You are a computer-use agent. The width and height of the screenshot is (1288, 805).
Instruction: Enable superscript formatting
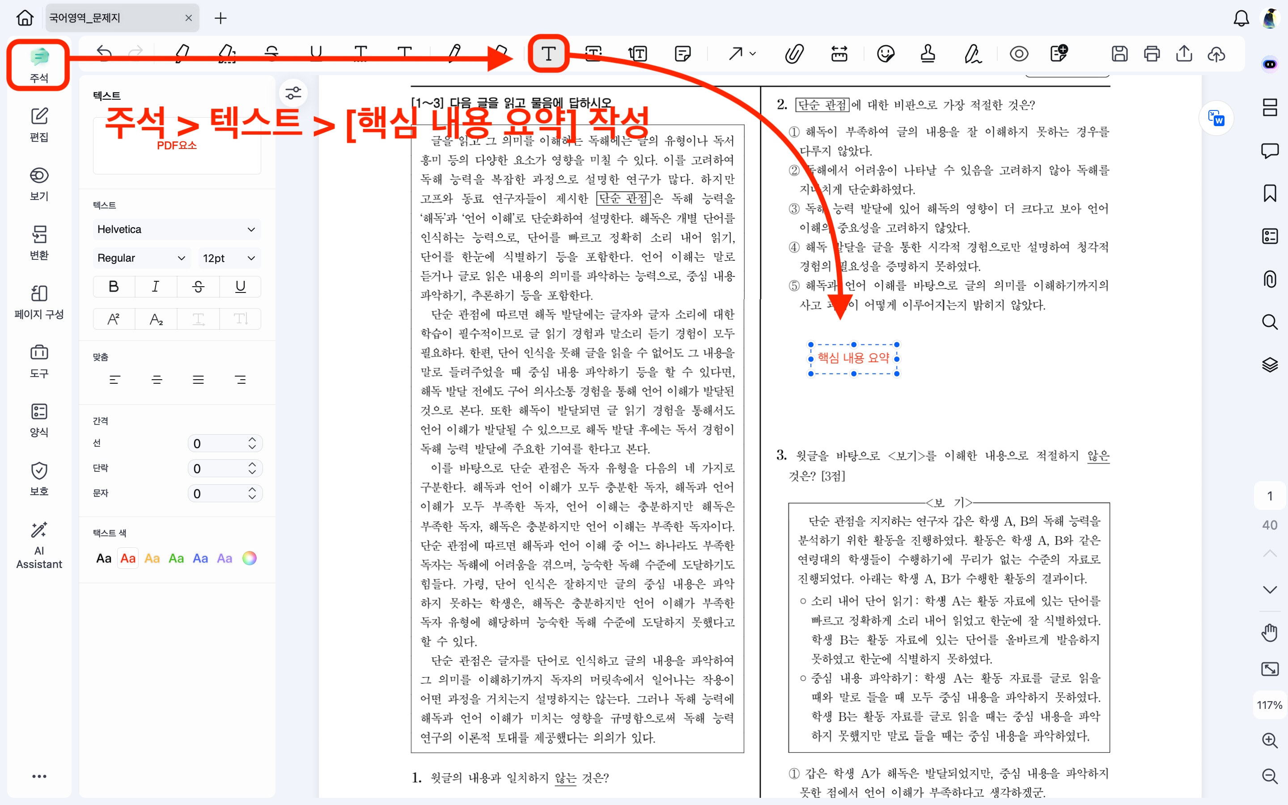[x=113, y=318]
